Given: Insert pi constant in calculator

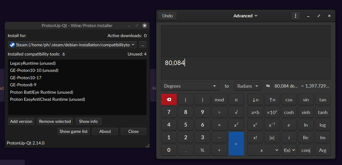Looking at the screenshot, I should tap(236, 99).
